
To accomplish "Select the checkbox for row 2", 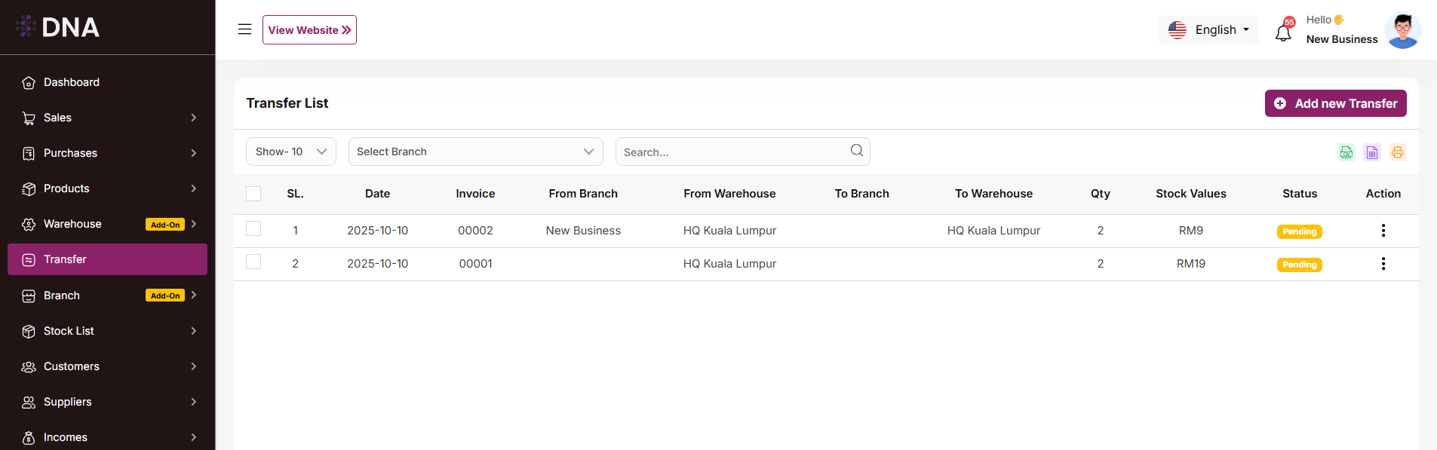I will click(253, 262).
